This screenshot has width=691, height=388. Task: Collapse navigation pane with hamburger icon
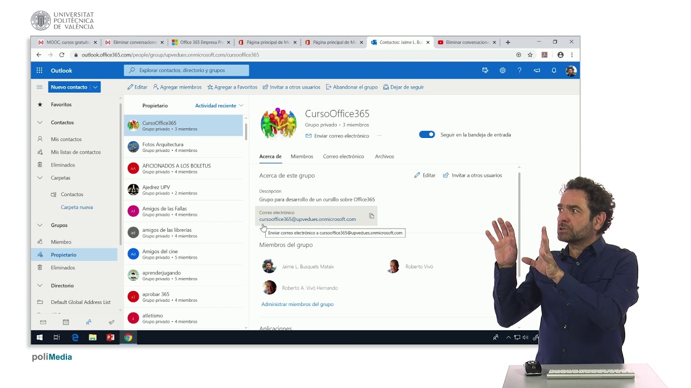pos(39,87)
